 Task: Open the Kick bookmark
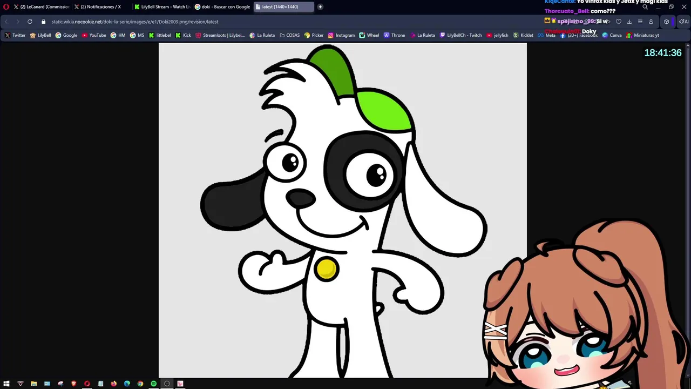coord(184,35)
